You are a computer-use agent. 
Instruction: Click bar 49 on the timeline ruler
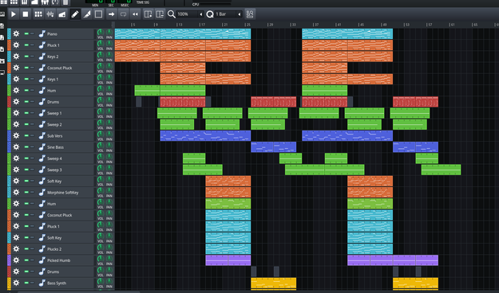384,25
